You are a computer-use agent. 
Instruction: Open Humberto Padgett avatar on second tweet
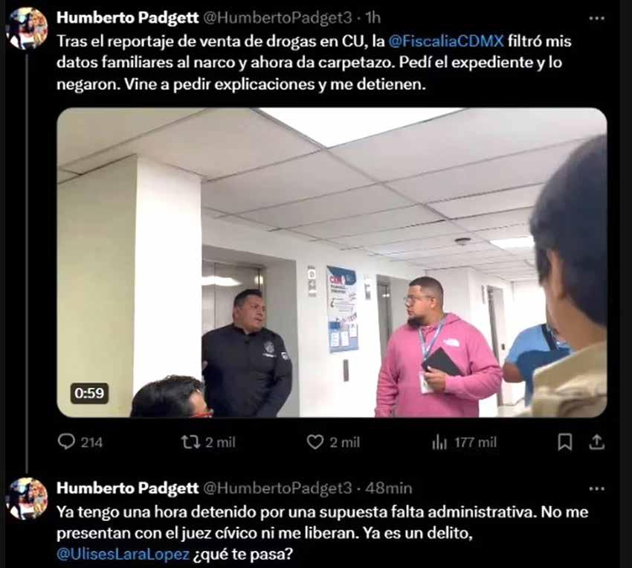click(x=28, y=498)
